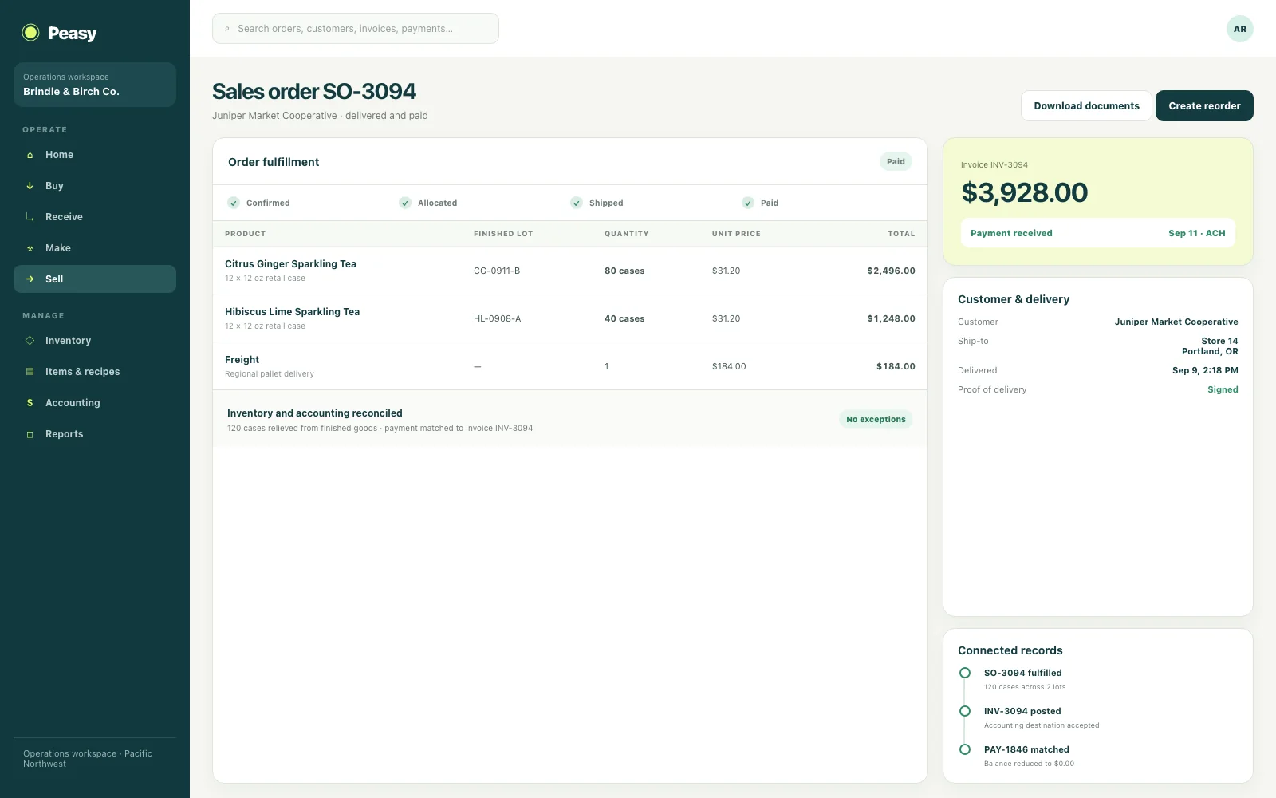Open the Home menu item
Viewport: 1276px width, 798px height.
[x=95, y=155]
